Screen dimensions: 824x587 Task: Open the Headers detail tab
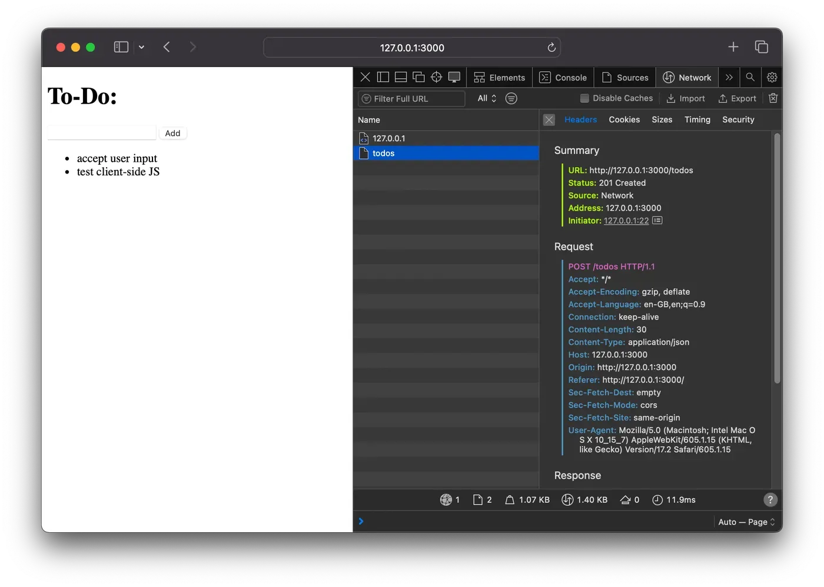(580, 119)
